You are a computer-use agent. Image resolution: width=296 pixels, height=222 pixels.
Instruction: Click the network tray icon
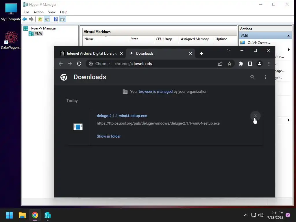tap(254, 215)
